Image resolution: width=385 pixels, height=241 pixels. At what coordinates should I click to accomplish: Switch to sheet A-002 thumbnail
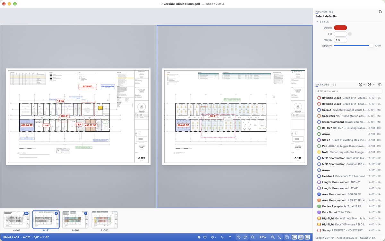click(x=105, y=220)
